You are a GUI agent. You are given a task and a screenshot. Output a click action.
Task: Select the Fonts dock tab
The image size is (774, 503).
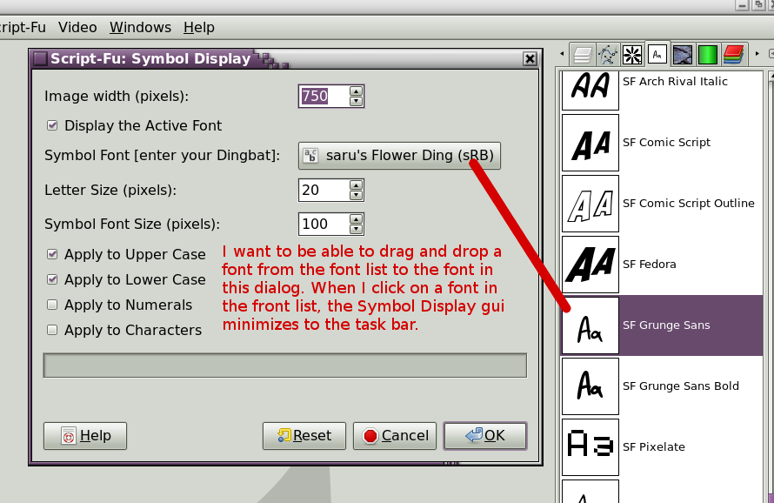[657, 54]
